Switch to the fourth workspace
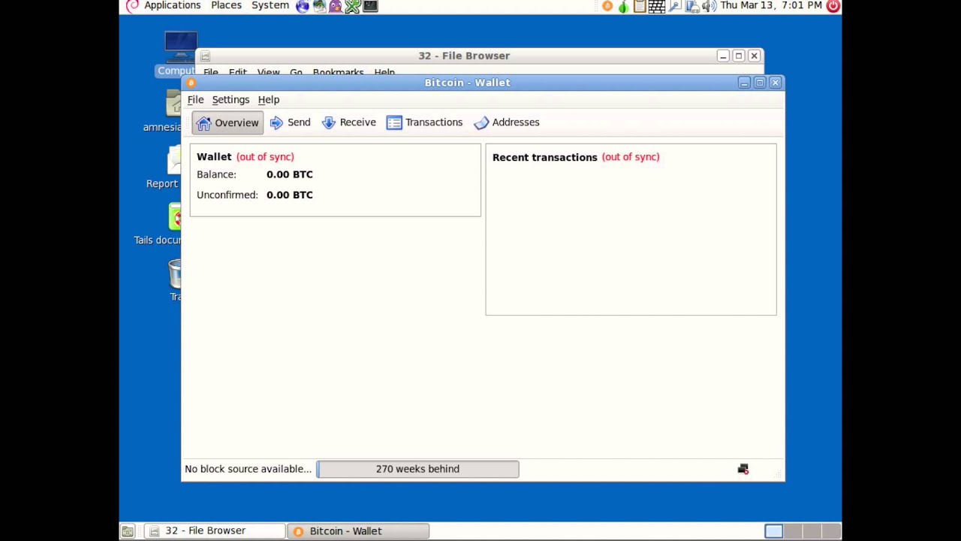The image size is (961, 541). point(830,531)
